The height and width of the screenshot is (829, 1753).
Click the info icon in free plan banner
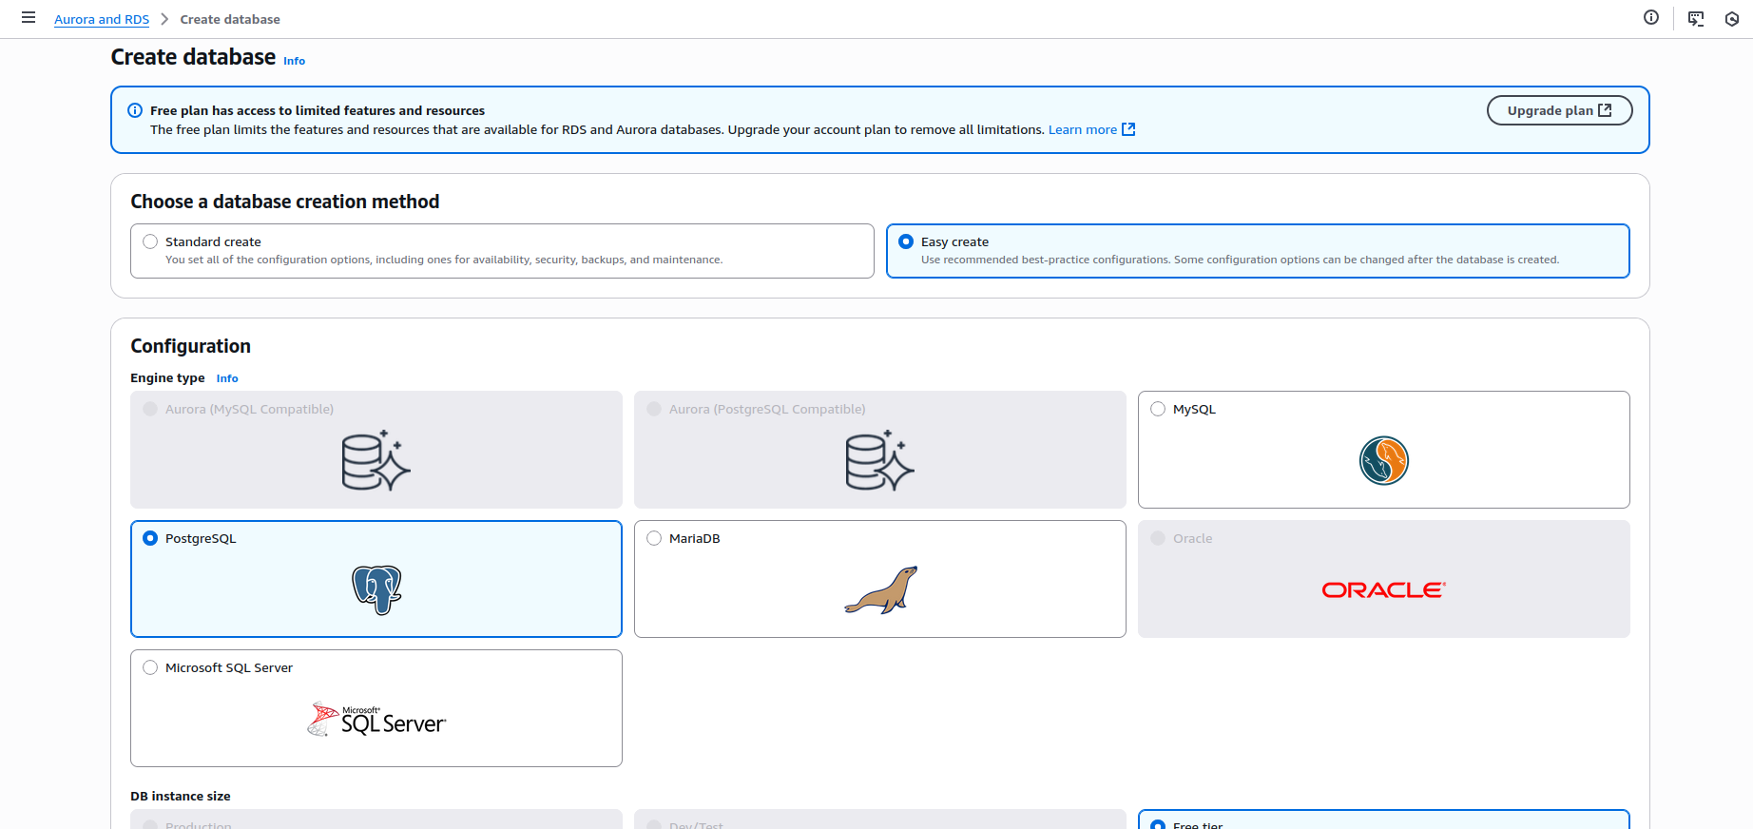point(135,110)
